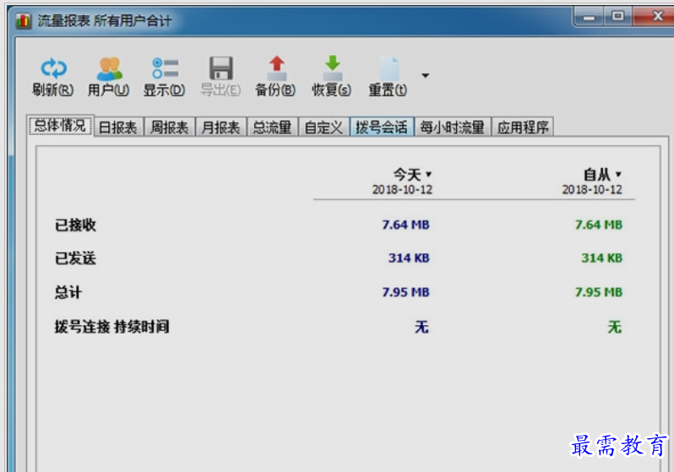Screen dimensions: 674x472
Task: Open the Users 用户(U) toolbar icon
Action: click(x=109, y=68)
